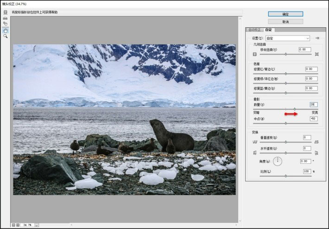The height and width of the screenshot is (229, 329).
Task: Select the Remove Distortion tool
Action: click(x=6, y=12)
